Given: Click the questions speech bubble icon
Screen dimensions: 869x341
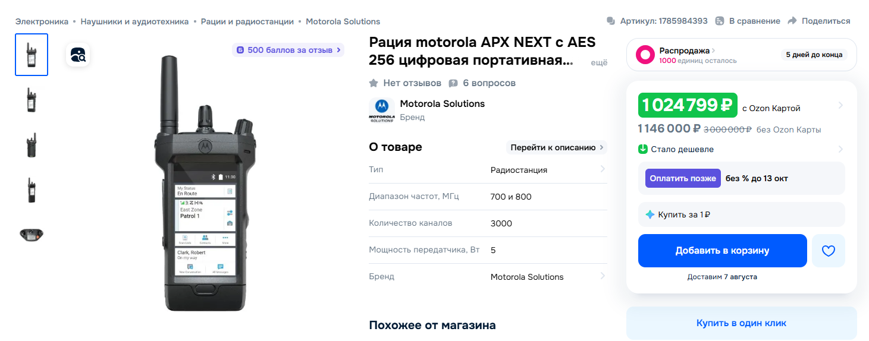Looking at the screenshot, I should 453,83.
